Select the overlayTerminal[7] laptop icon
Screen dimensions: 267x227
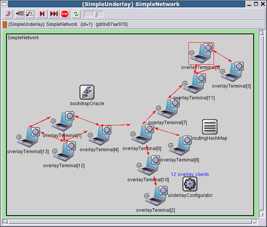[x=168, y=109]
